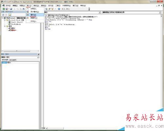Click the 用户窗体 menu entry icon
Image resolution: width=164 pixels, height=131 pixels.
[x=28, y=11]
